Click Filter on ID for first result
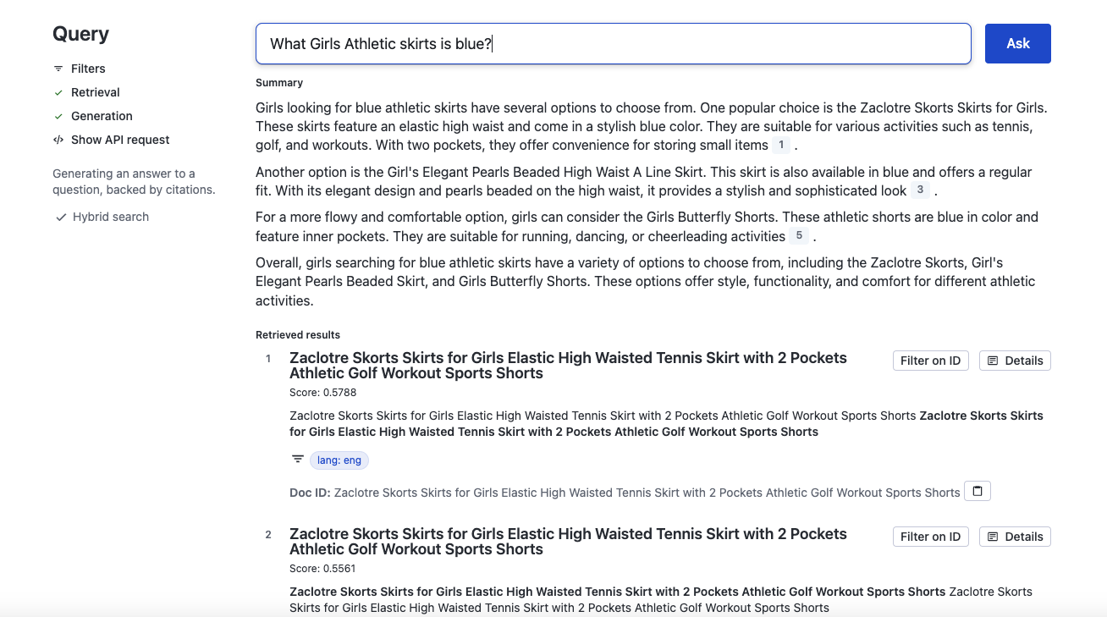This screenshot has height=617, width=1107. click(931, 361)
